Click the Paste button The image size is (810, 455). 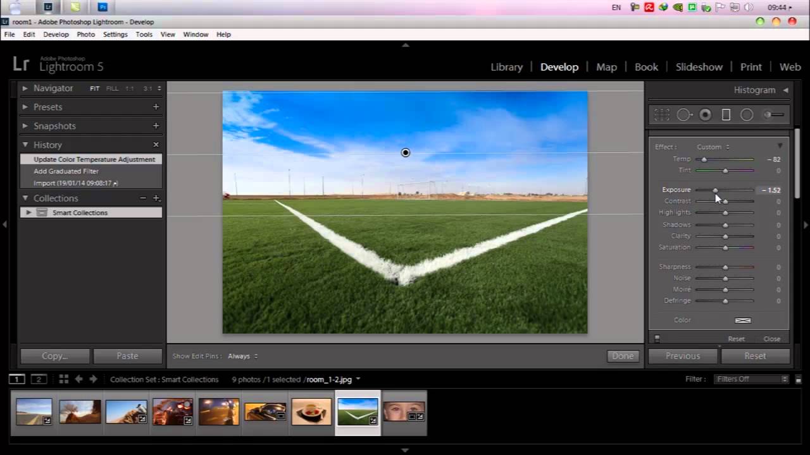coord(127,356)
